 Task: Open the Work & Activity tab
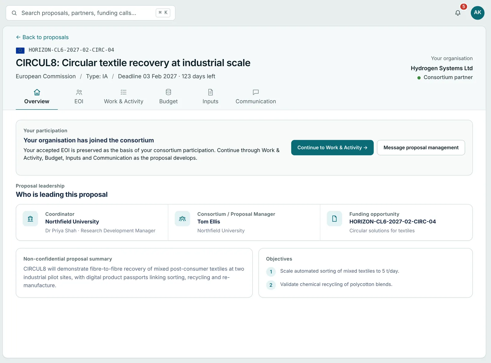[x=124, y=97]
